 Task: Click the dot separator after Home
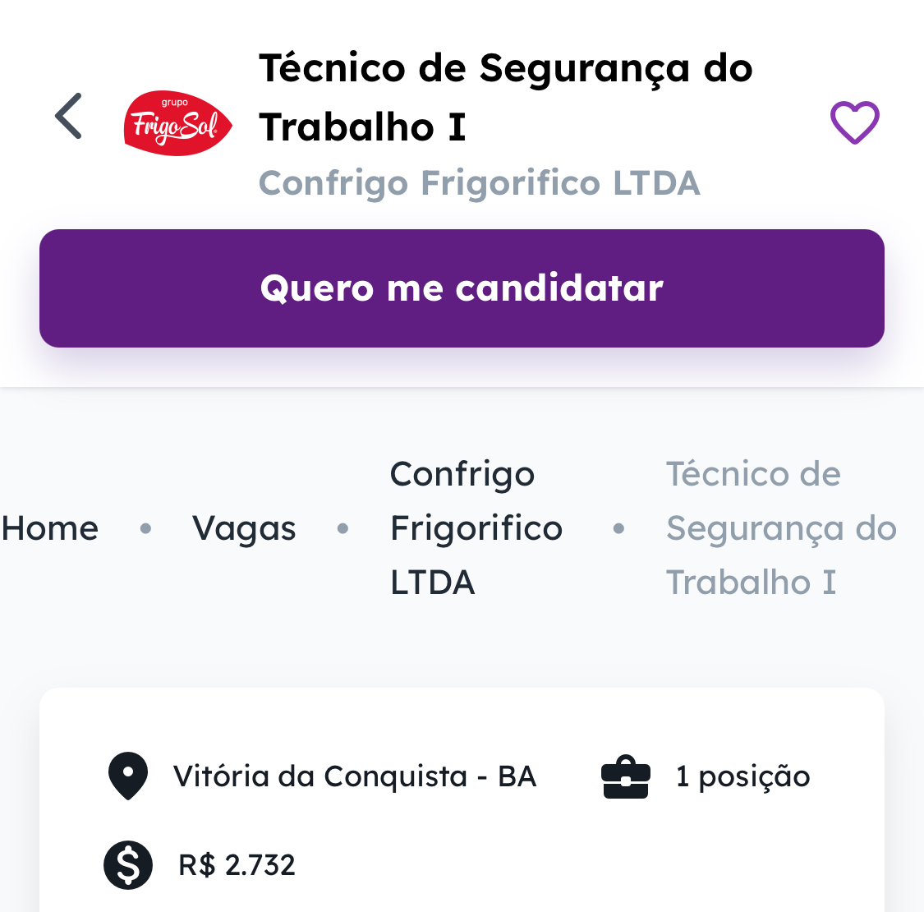[x=145, y=528]
